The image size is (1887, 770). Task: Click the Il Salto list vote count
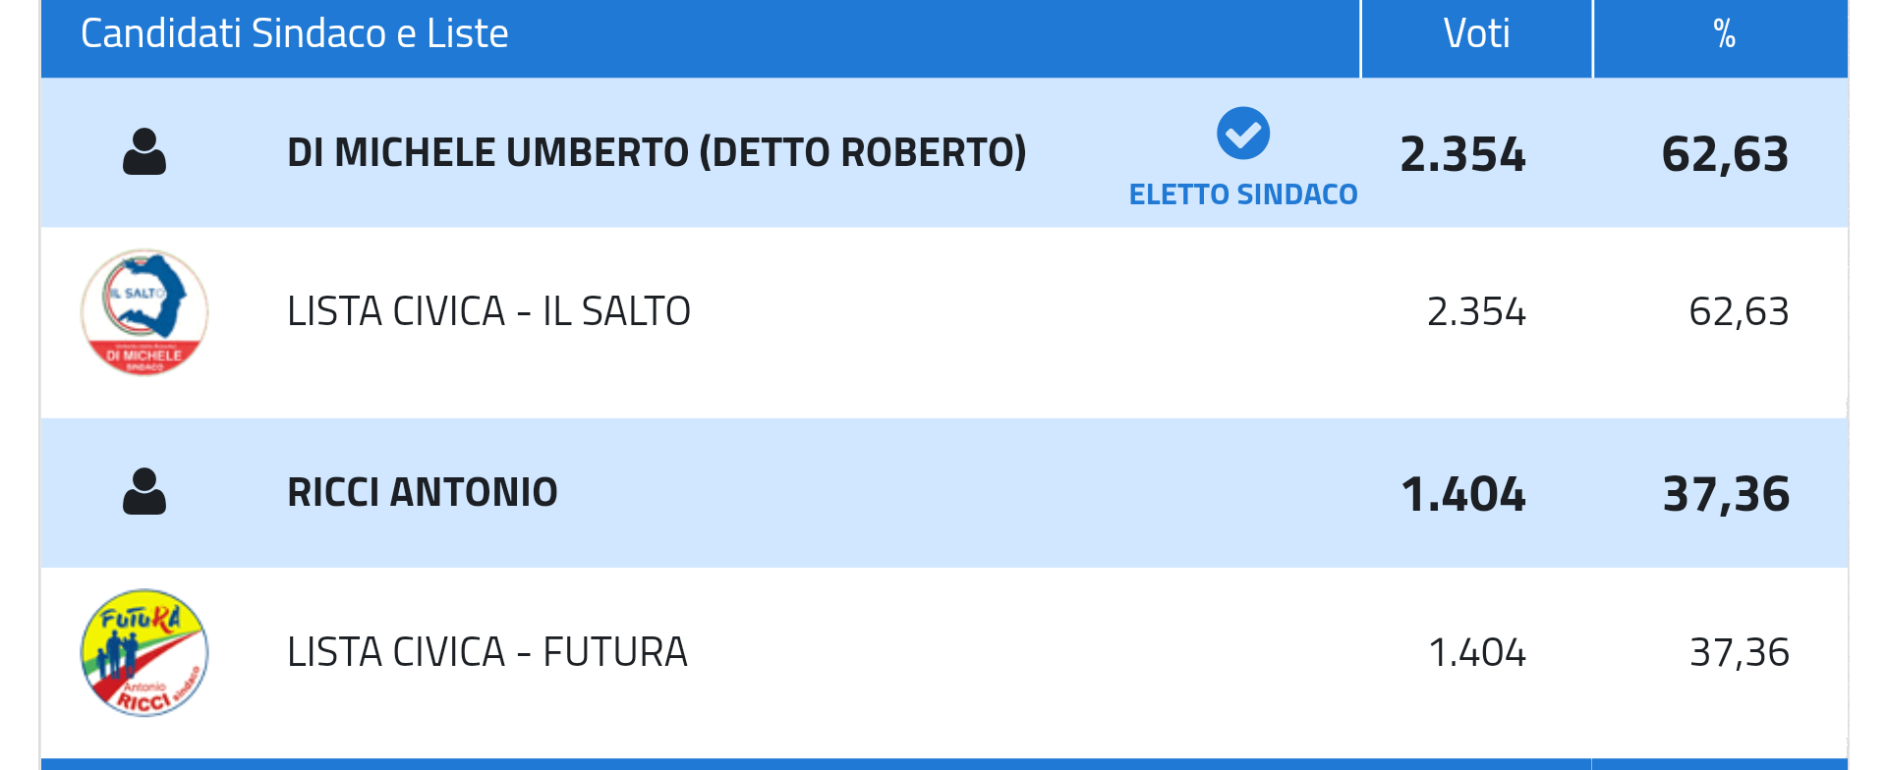(1476, 312)
